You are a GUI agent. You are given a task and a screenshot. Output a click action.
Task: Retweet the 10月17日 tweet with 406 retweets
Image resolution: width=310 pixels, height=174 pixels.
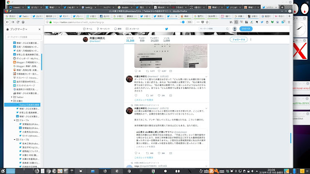(x=147, y=153)
